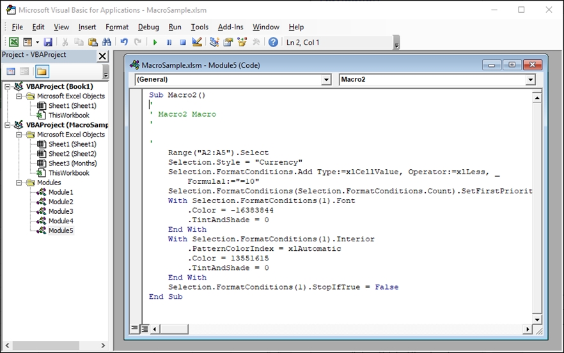Viewport: 564px width, 353px height.
Task: Open VBA Help question mark icon
Action: (x=274, y=42)
